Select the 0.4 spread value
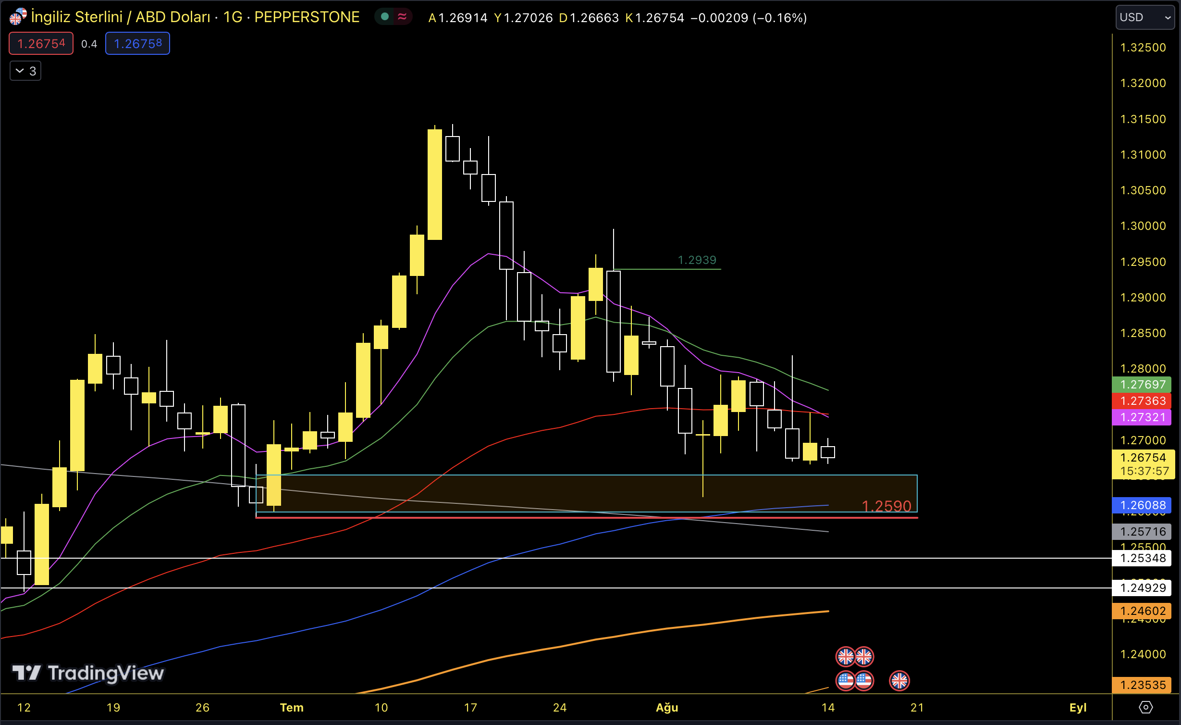Viewport: 1181px width, 725px height. [89, 44]
